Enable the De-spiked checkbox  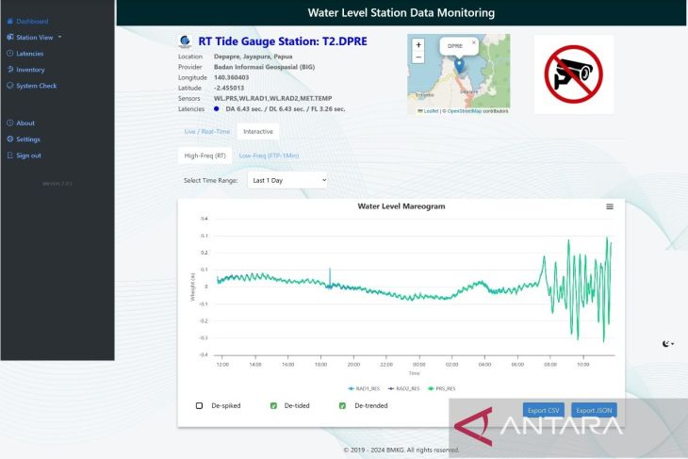(x=199, y=406)
